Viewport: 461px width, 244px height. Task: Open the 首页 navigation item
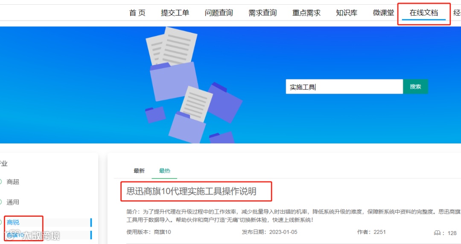(137, 13)
